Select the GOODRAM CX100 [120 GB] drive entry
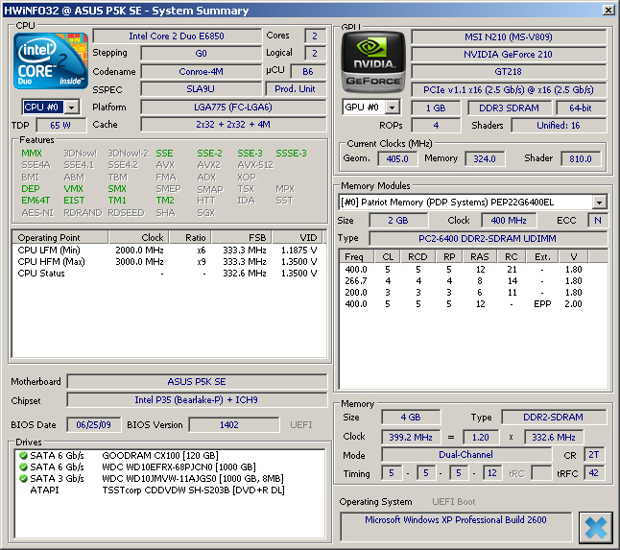The height and width of the screenshot is (550, 620). [x=169, y=456]
